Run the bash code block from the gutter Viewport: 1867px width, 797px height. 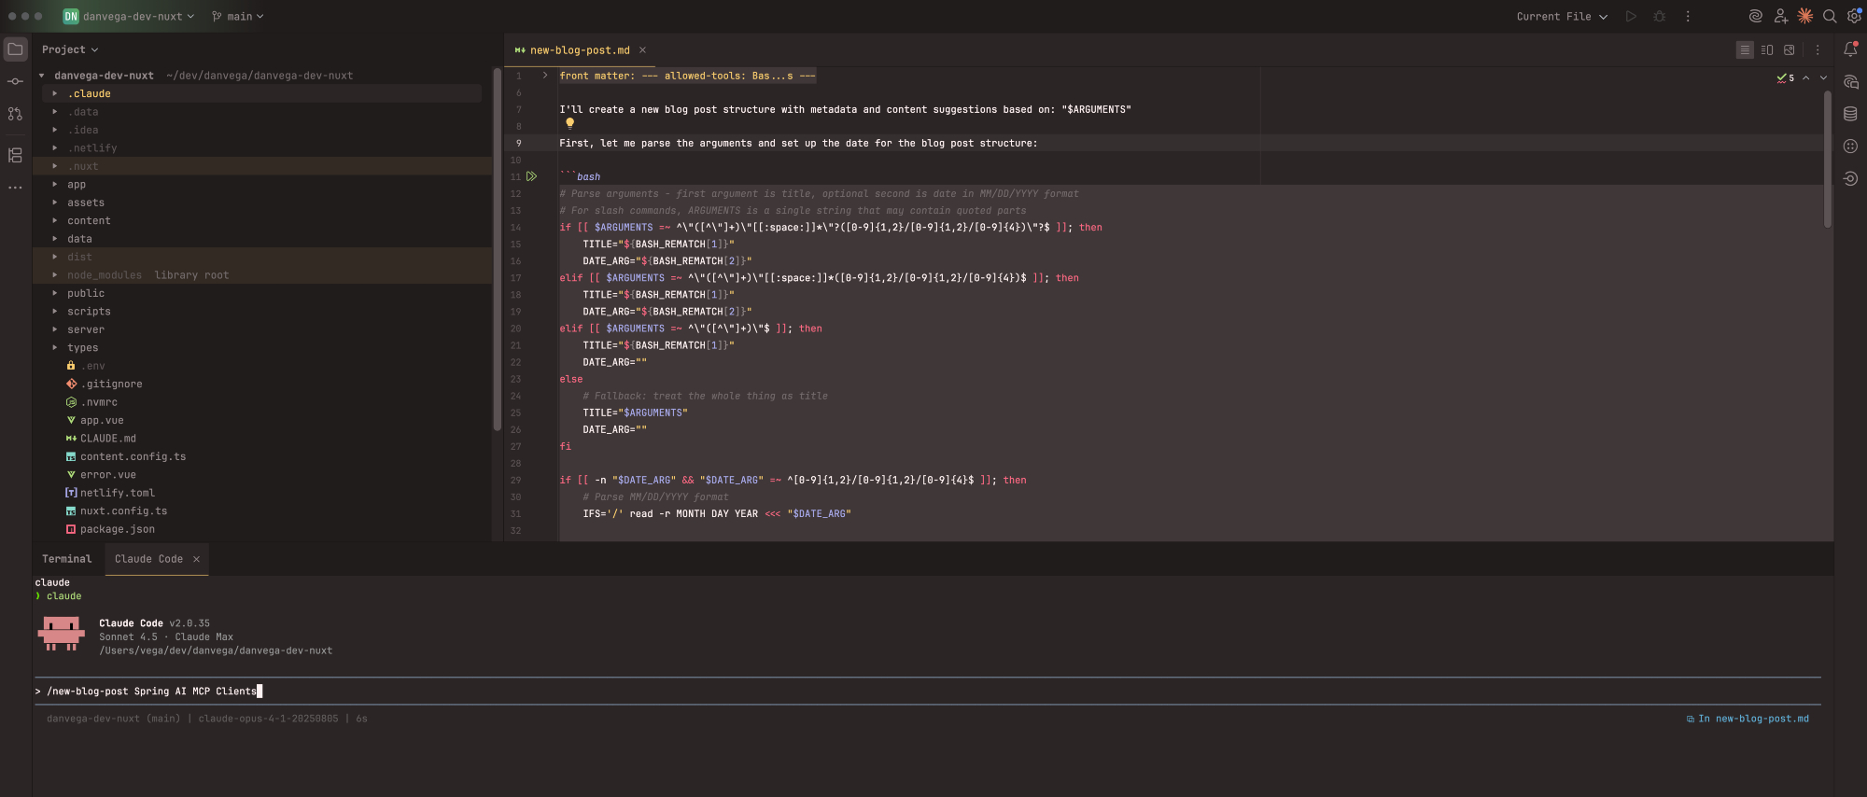(x=531, y=176)
